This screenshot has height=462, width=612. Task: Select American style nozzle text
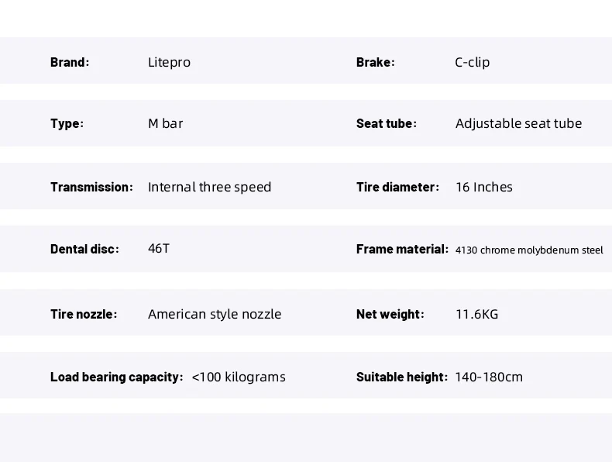pyautogui.click(x=215, y=314)
